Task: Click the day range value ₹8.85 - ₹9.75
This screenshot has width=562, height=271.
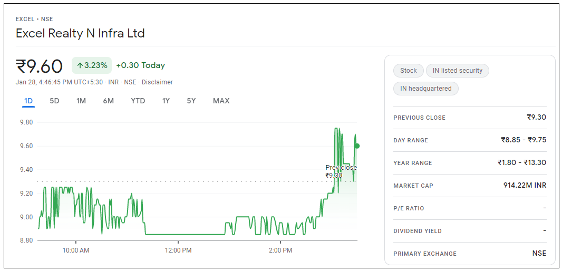Action: pyautogui.click(x=524, y=140)
